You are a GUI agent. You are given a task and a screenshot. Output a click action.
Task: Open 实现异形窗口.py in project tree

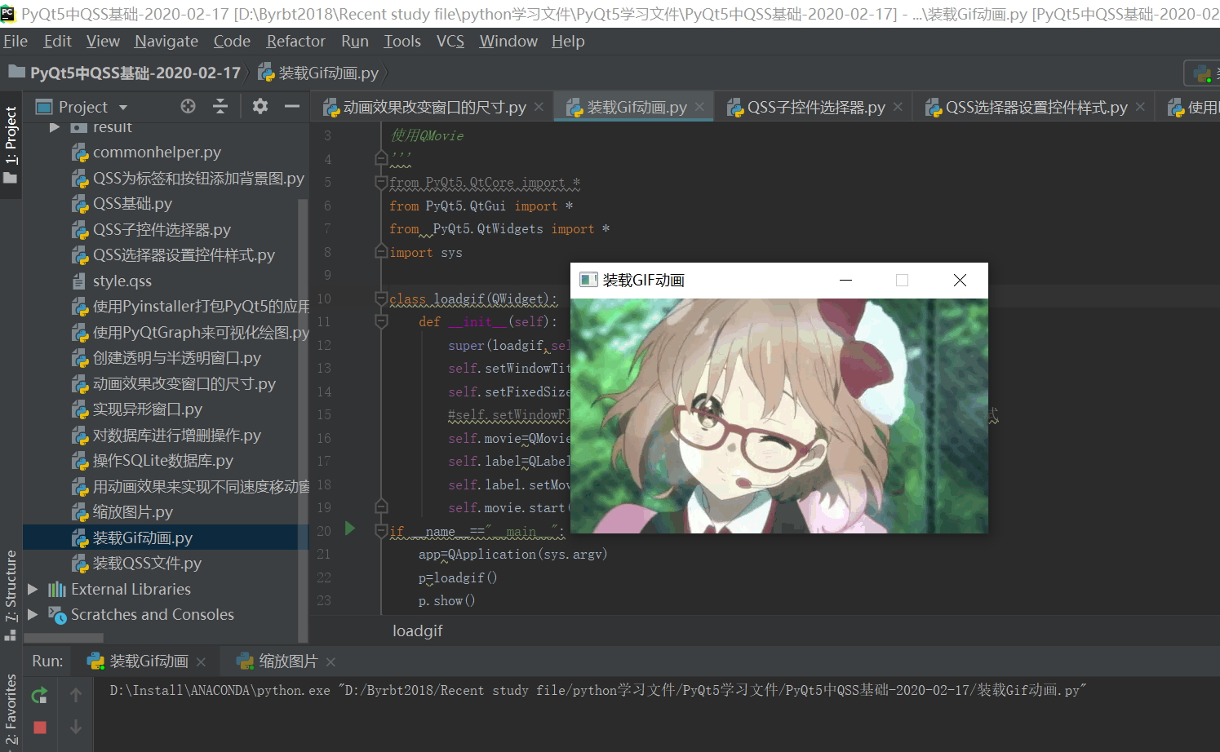point(147,409)
